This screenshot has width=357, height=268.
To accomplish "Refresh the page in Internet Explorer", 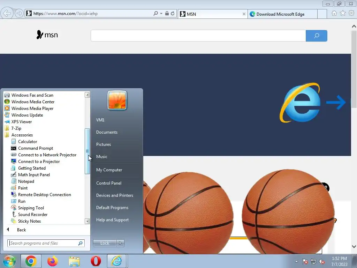I will click(x=173, y=14).
